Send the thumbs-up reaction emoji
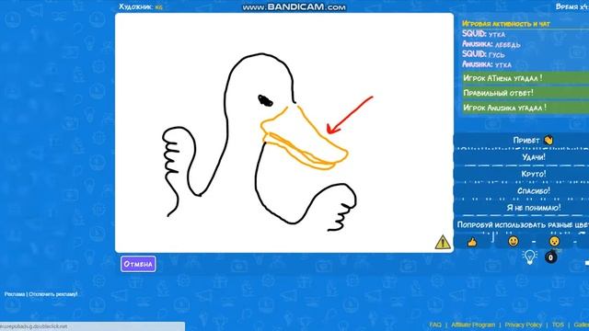 point(472,242)
